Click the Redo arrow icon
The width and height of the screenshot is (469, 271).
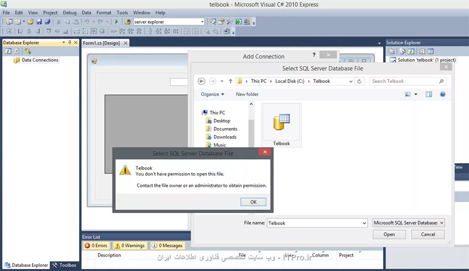pos(100,22)
